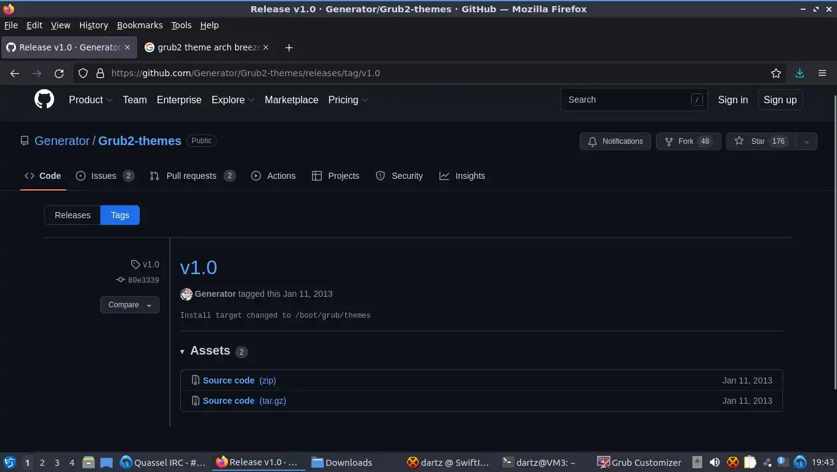Click the GitHub octocat logo
Image resolution: width=837 pixels, height=472 pixels.
[44, 100]
